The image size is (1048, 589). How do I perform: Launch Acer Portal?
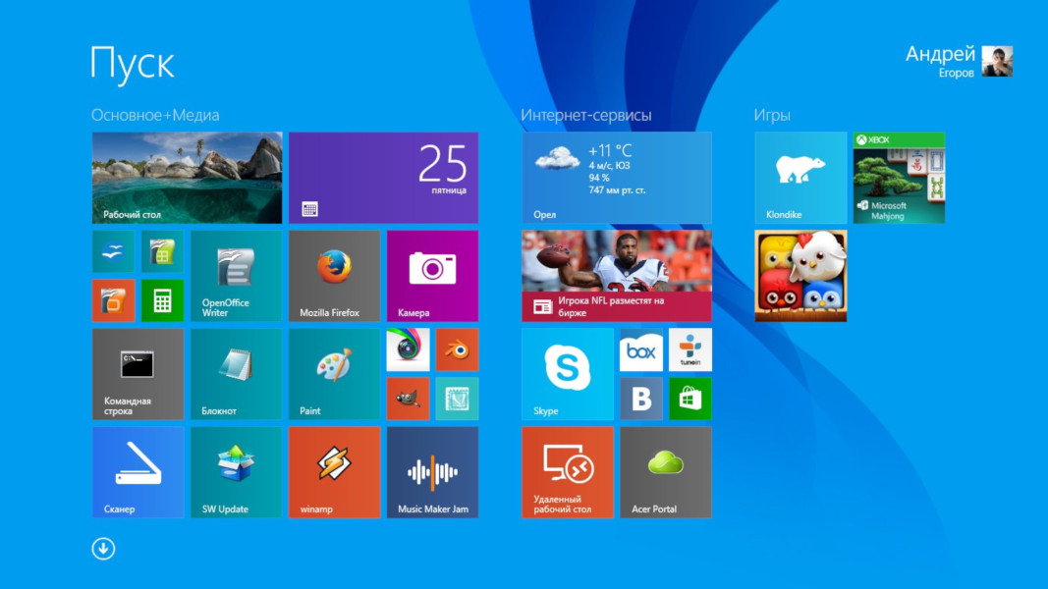pyautogui.click(x=666, y=472)
